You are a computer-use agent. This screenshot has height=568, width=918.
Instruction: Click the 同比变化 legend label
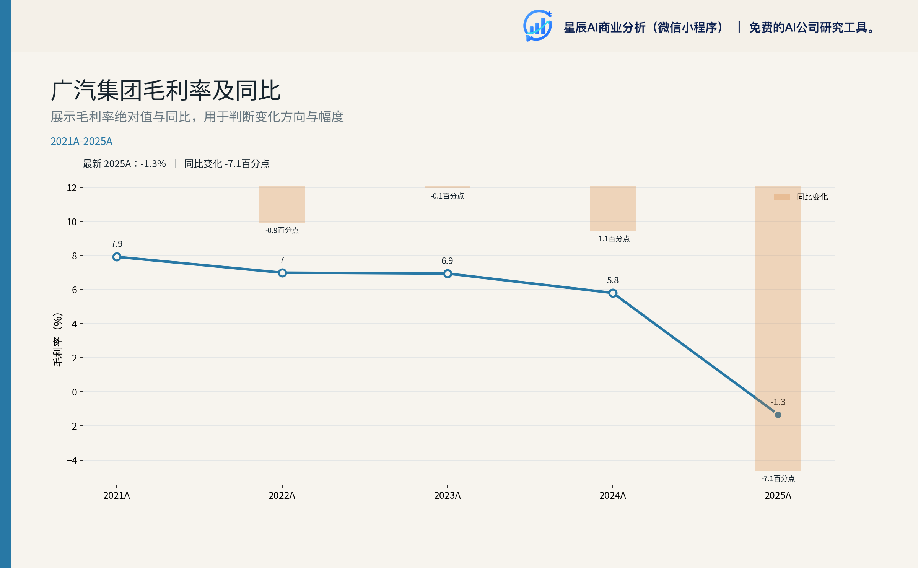tap(812, 197)
